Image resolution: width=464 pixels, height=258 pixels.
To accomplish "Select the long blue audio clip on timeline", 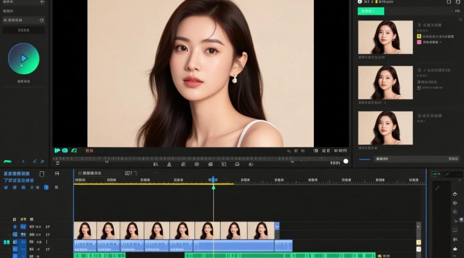I will [234, 246].
